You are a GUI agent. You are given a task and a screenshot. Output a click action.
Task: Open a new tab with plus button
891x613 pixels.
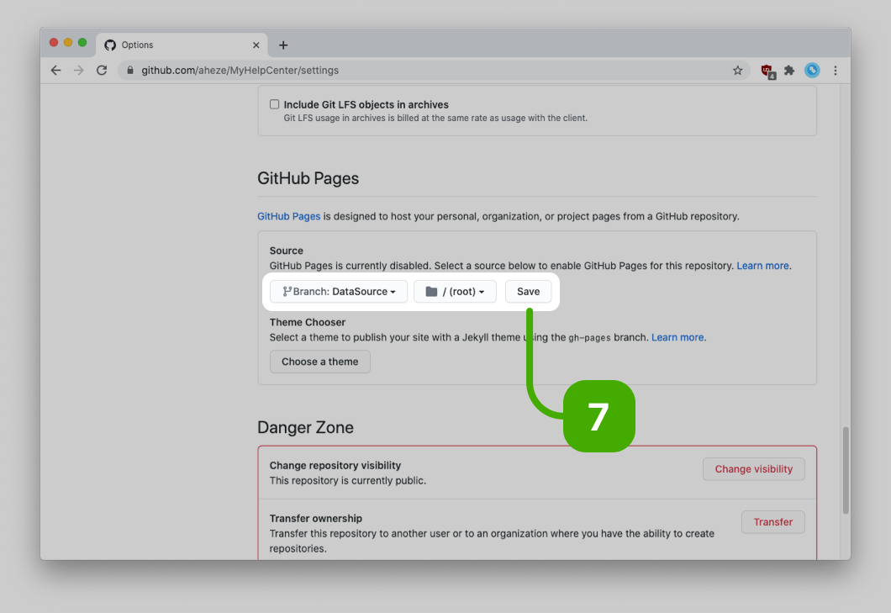tap(283, 45)
